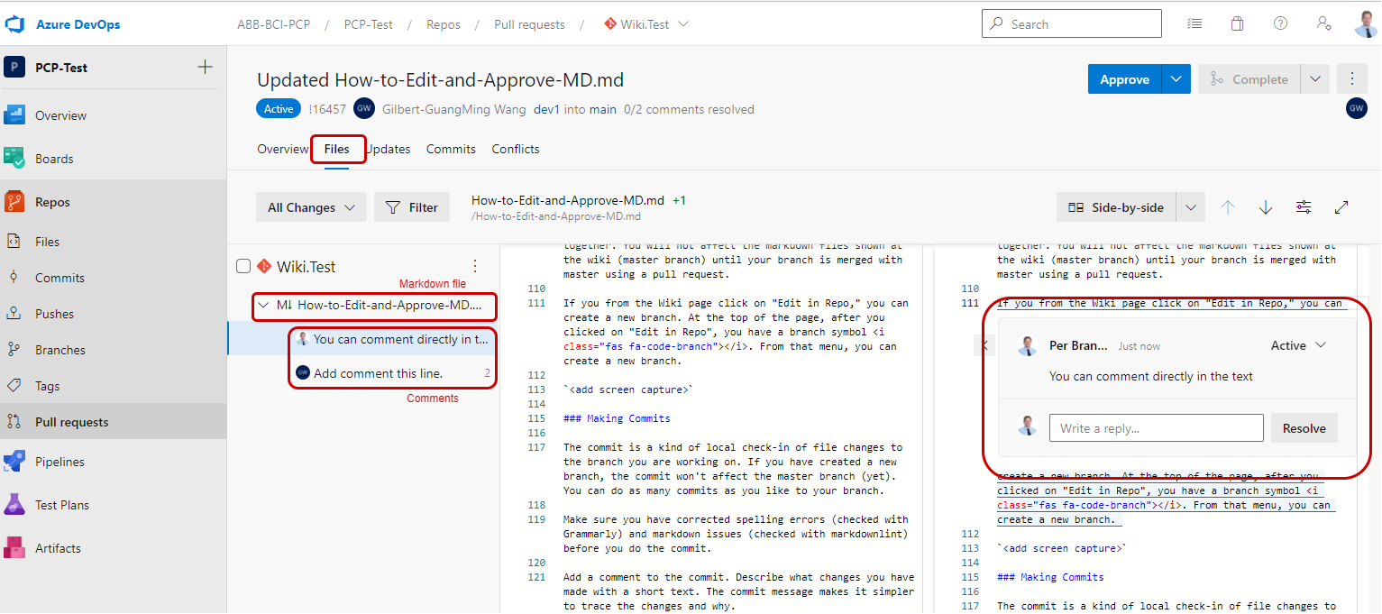Open Test Plans in the sidebar
The image size is (1382, 614).
pos(114,505)
